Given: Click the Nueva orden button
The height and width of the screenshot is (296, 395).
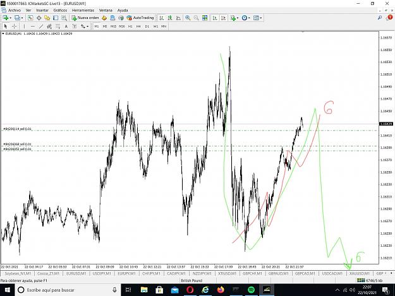Looking at the screenshot, I should point(85,18).
